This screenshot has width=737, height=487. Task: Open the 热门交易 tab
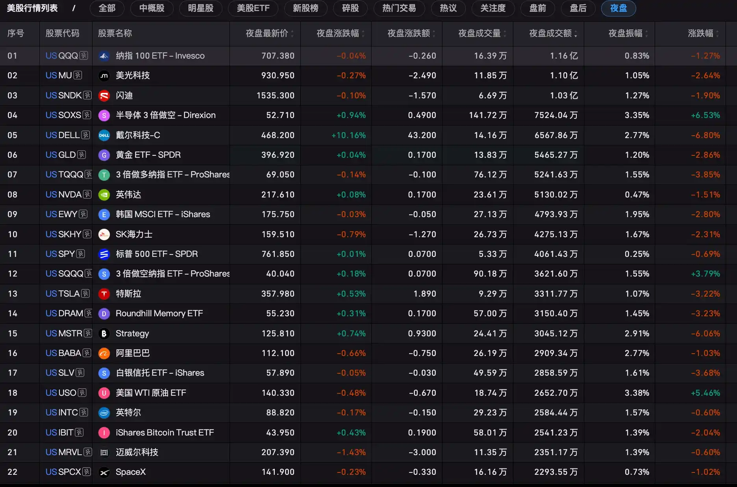pyautogui.click(x=399, y=8)
